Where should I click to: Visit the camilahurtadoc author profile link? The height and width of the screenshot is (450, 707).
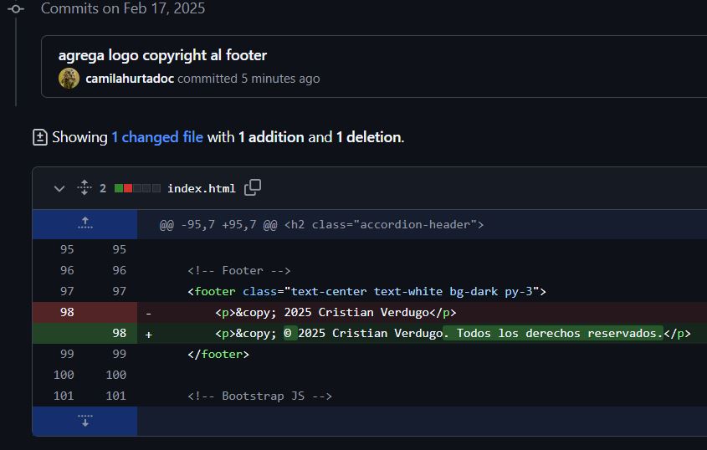click(x=130, y=79)
